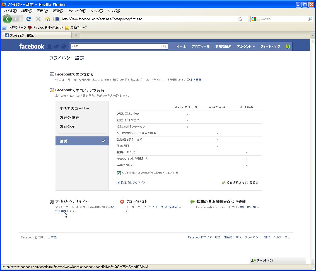Viewport: 316px width, 271px height.
Task: Uncheck タグ付けした友達の友達に投稿をシェアする
Action: tap(119, 173)
